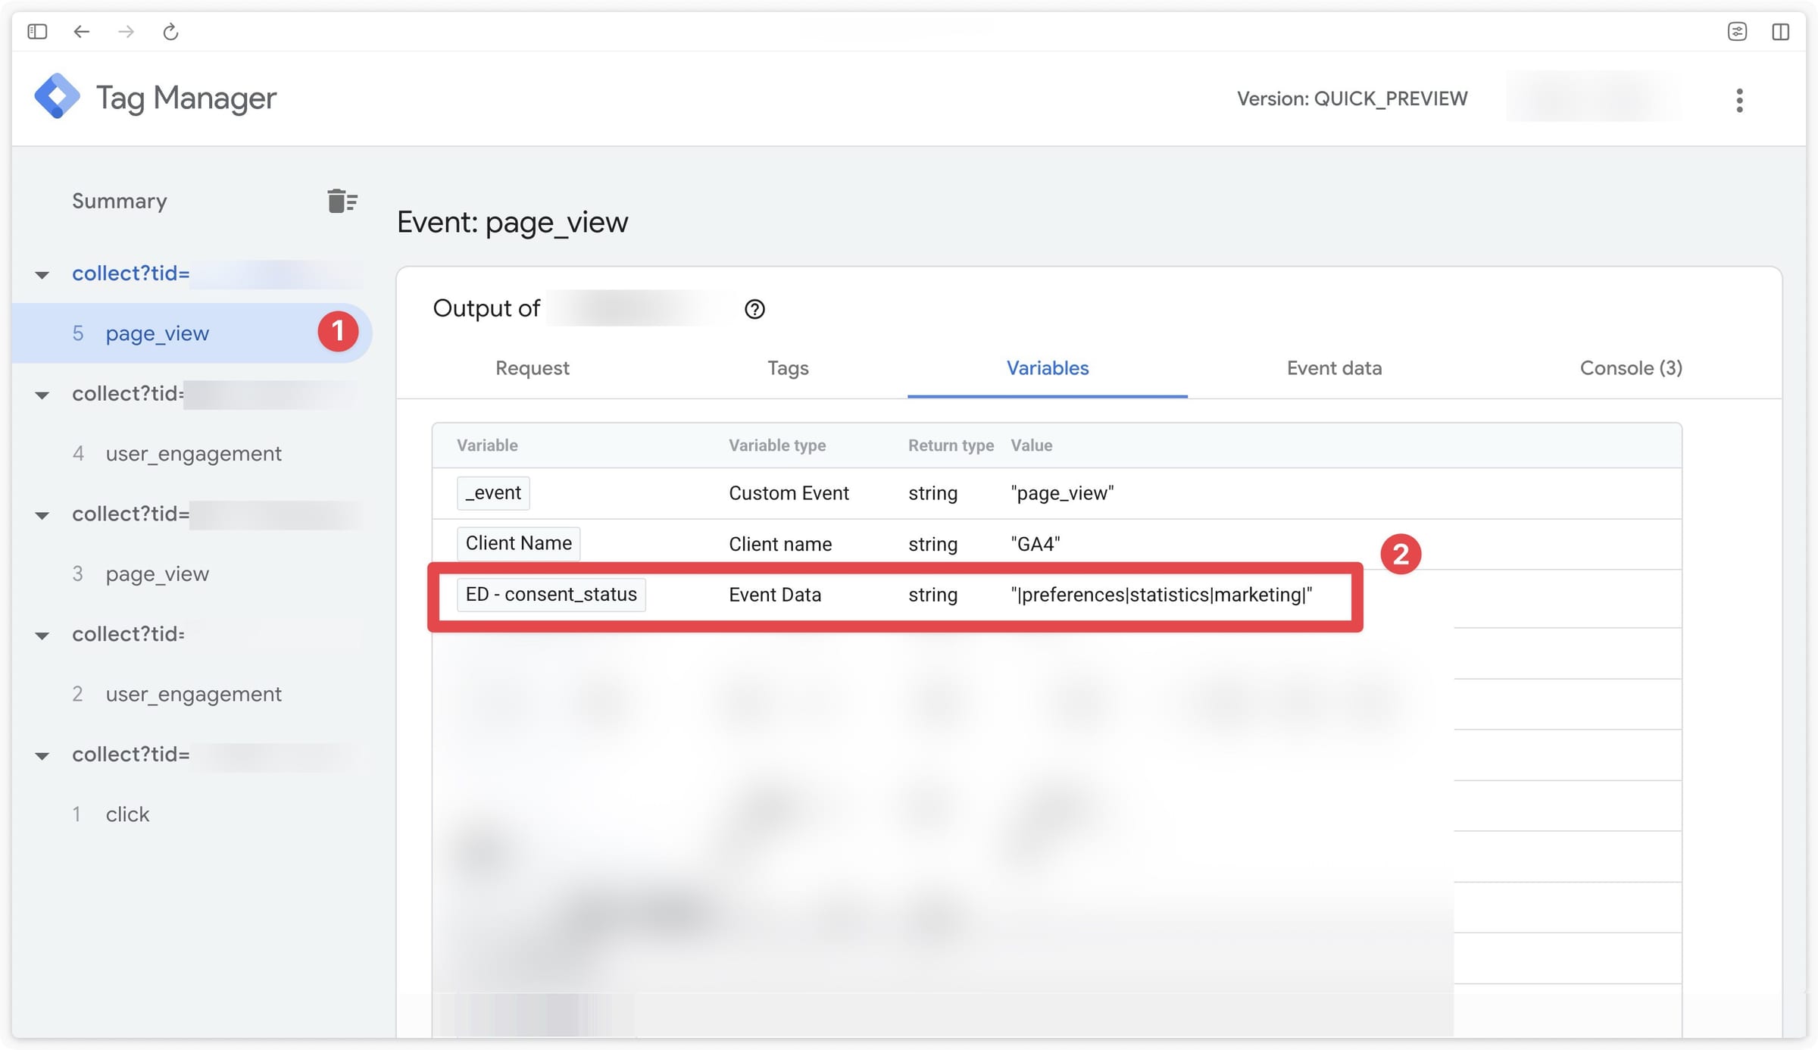Select the Variables tab
Viewport: 1818px width, 1050px height.
(x=1048, y=368)
